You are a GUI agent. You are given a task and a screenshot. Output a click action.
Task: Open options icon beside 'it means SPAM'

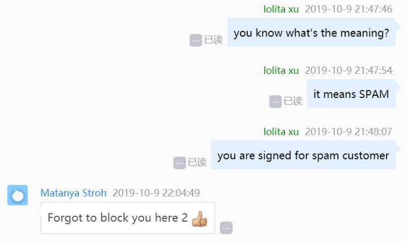pyautogui.click(x=275, y=101)
